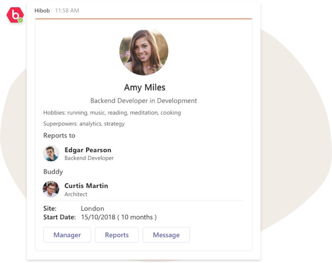Viewport: 332px width, 263px height.
Task: Click the Hibob bot avatar icon
Action: (x=15, y=15)
